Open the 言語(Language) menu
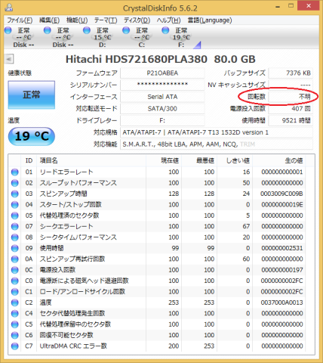 click(210, 20)
